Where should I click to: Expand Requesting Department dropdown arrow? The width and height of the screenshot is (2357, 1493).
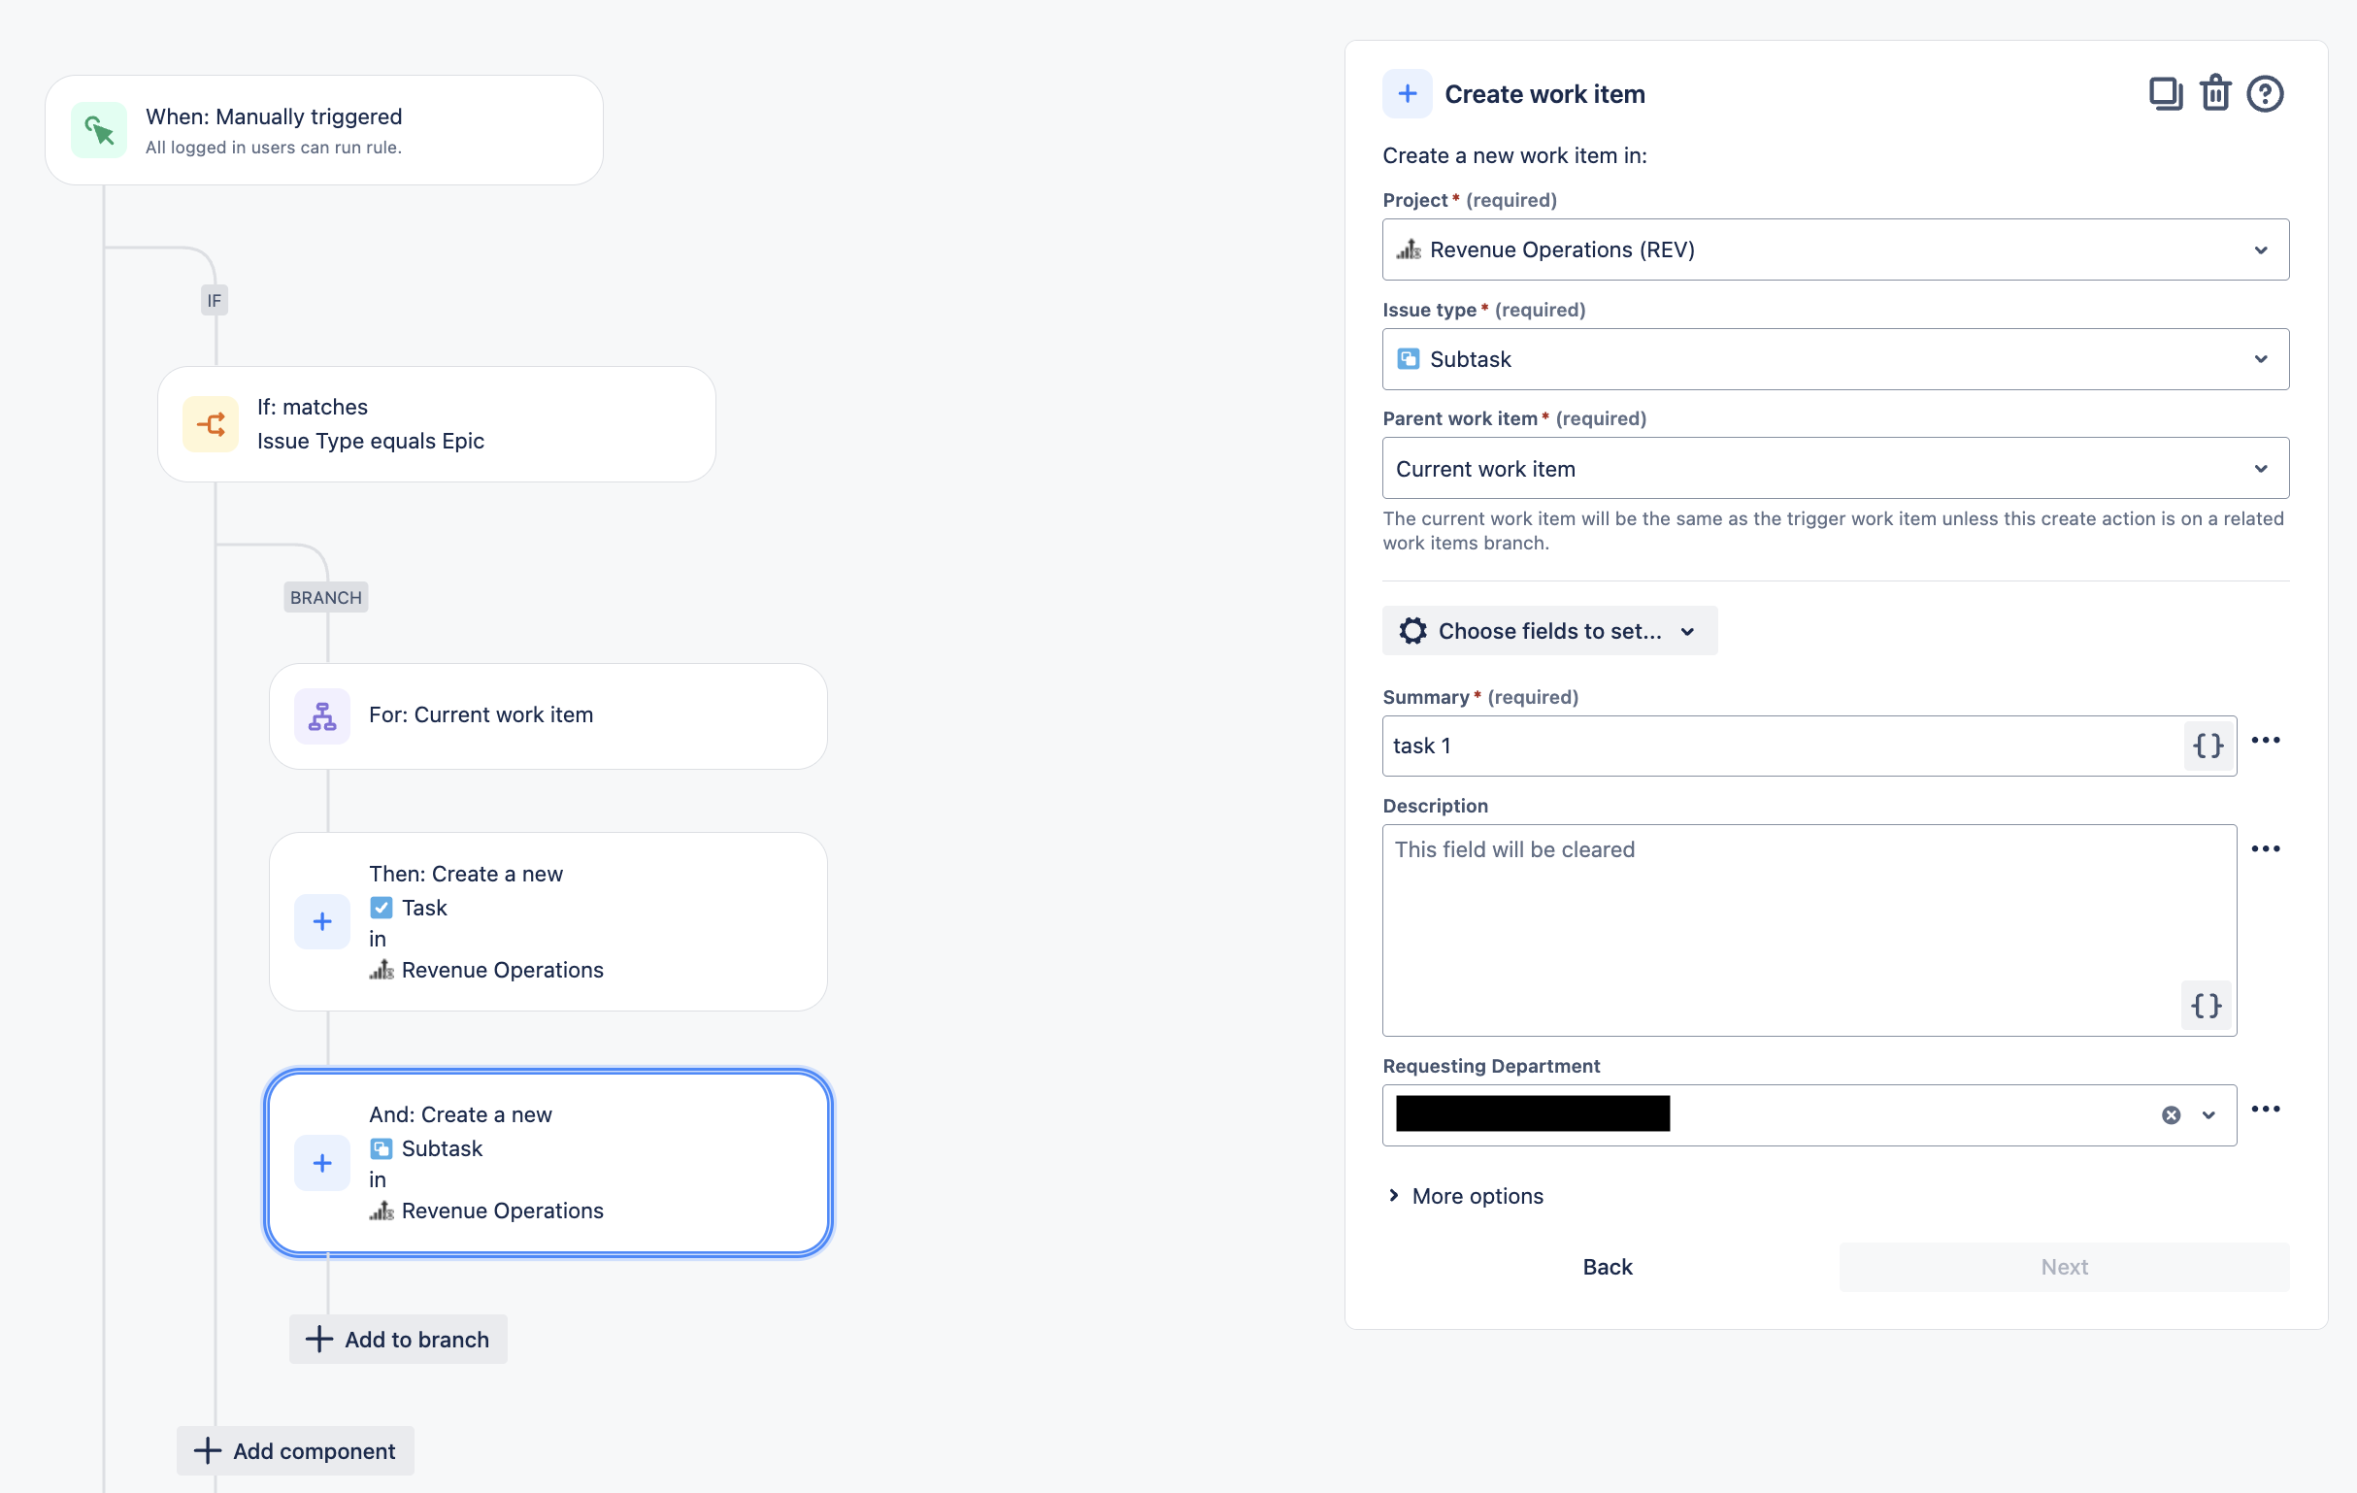tap(2208, 1115)
